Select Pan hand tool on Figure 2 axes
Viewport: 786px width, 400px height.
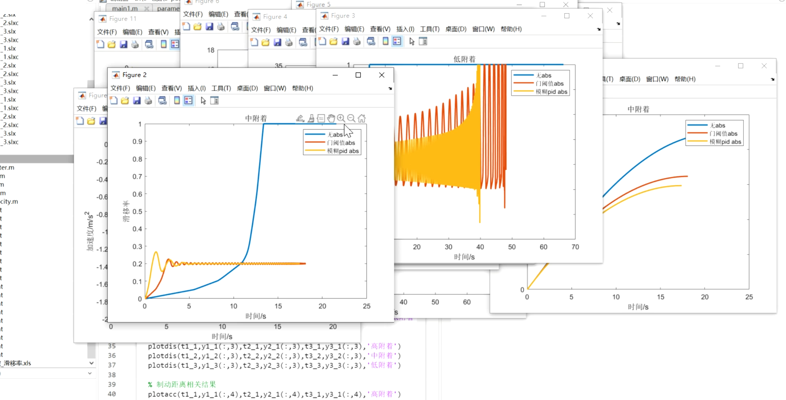click(331, 119)
